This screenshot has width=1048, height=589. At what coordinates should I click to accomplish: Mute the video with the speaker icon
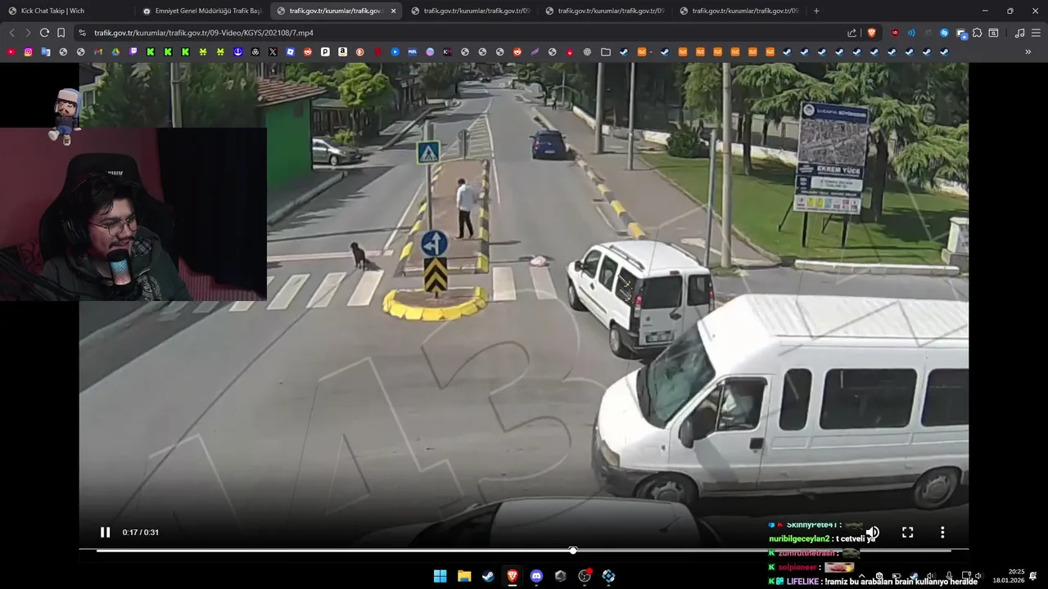coord(873,533)
